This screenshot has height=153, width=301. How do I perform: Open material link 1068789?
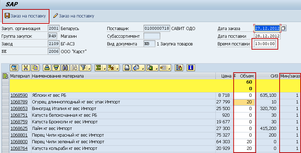tap(19, 102)
